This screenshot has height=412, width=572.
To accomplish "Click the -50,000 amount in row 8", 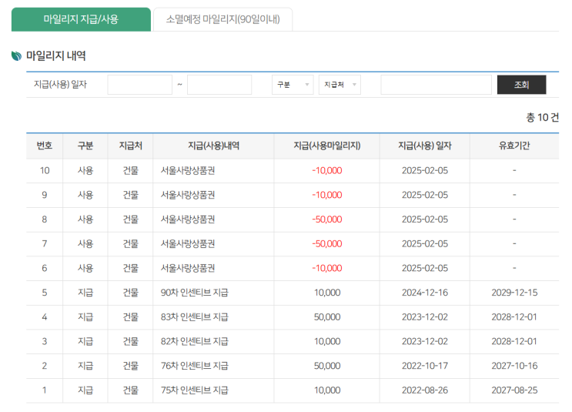I will coord(327,219).
